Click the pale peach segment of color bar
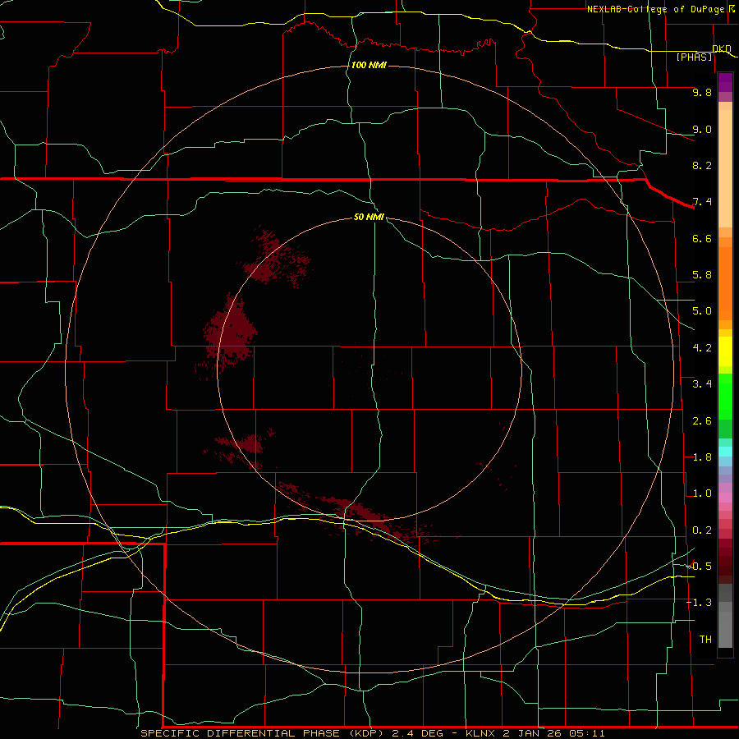The height and width of the screenshot is (739, 739). coord(725,168)
